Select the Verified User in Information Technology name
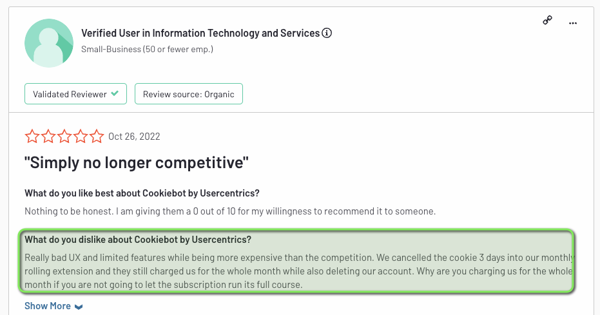Viewport: 600px width, 315px height. point(200,33)
